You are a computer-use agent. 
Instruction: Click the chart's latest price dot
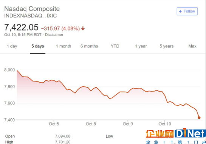coord(199,118)
